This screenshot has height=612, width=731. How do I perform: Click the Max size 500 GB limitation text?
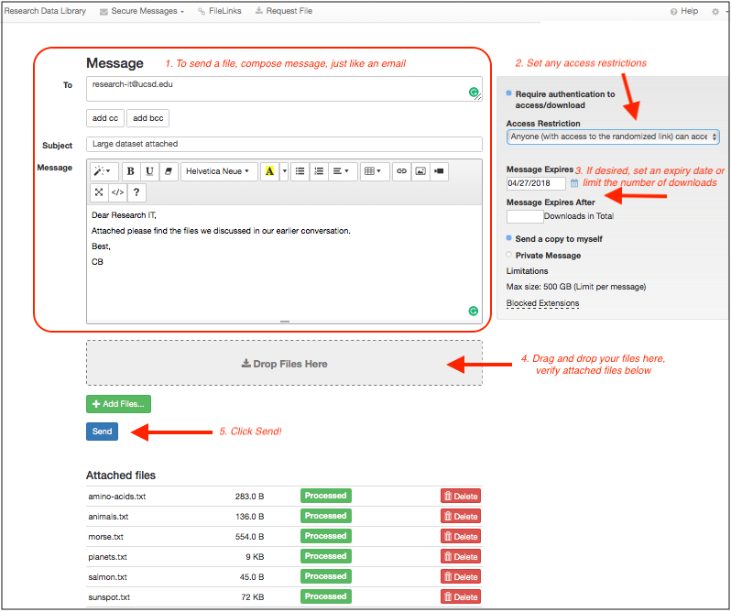pos(576,287)
